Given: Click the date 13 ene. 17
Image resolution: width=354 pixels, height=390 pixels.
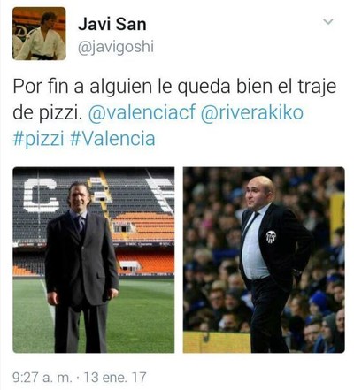Looking at the screenshot, I should pos(115,377).
